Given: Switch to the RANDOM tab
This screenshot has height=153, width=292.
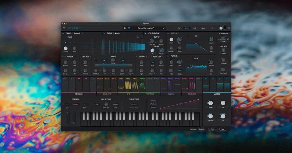Looking at the screenshot, I should 171,94.
